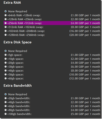This screenshot has height=119, width=102.
Task: Choose the +5gb space radio button
Action: click(6, 55)
